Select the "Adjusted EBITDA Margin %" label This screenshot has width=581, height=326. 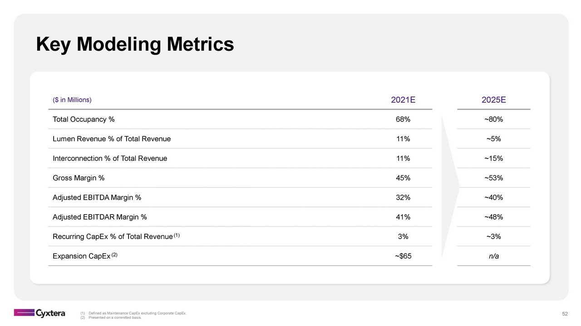(97, 197)
